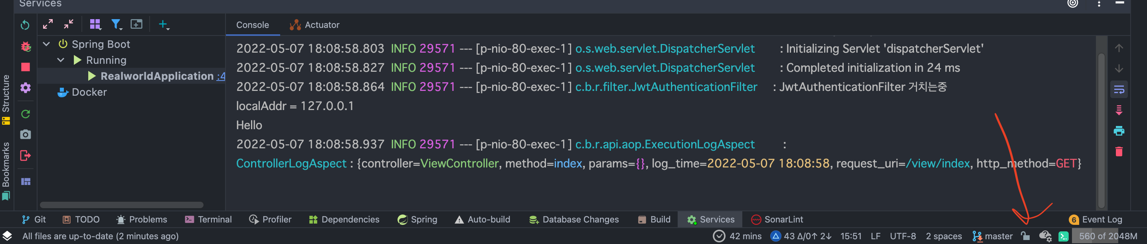Open the Structure side panel
Screen dimensions: 1147x244
6,100
